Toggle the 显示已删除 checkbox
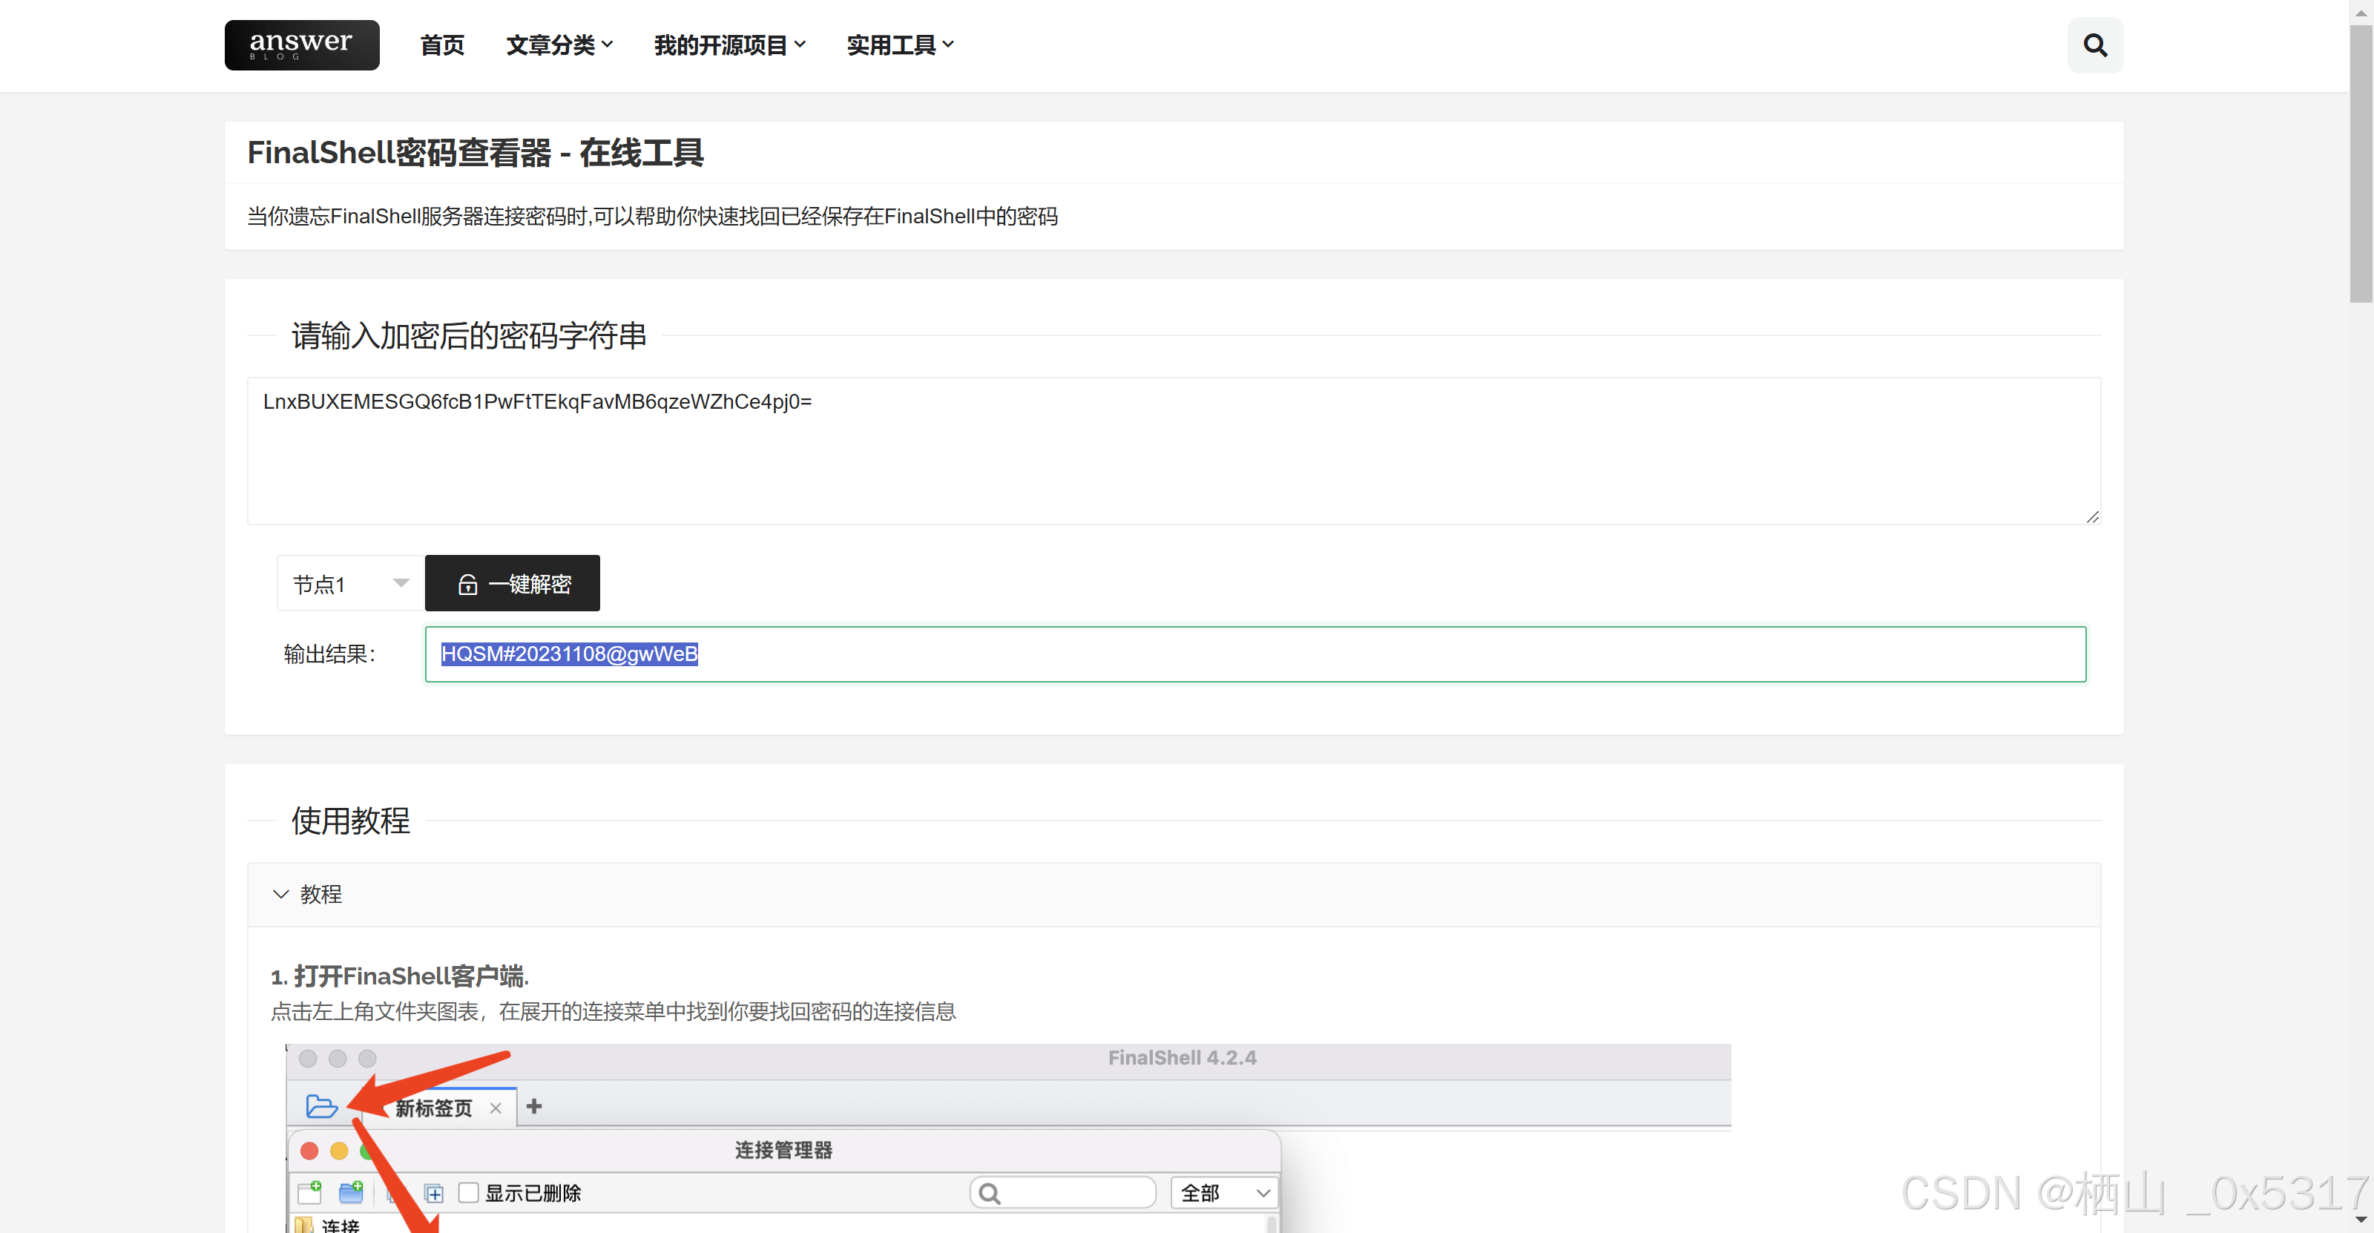This screenshot has height=1233, width=2374. tap(468, 1192)
